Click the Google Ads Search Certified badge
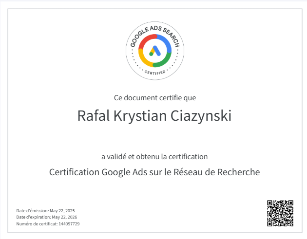The height and width of the screenshot is (239, 307). [155, 51]
